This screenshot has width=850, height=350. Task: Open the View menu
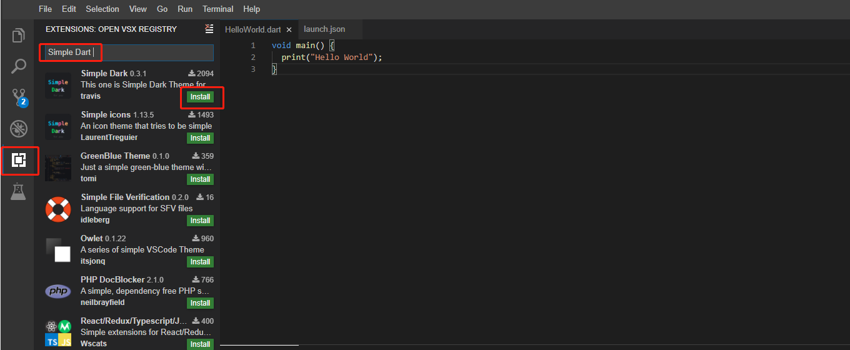137,9
